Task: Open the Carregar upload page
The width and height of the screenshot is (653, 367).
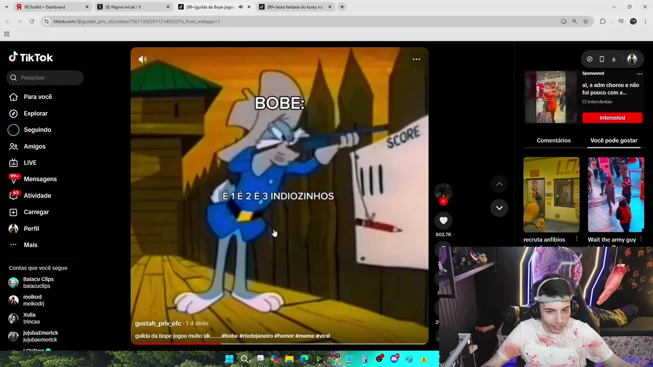Action: click(x=29, y=212)
